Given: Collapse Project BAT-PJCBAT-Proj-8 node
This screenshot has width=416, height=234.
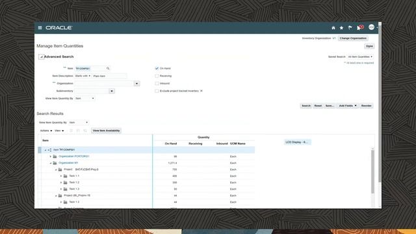Looking at the screenshot, I should [56, 170].
